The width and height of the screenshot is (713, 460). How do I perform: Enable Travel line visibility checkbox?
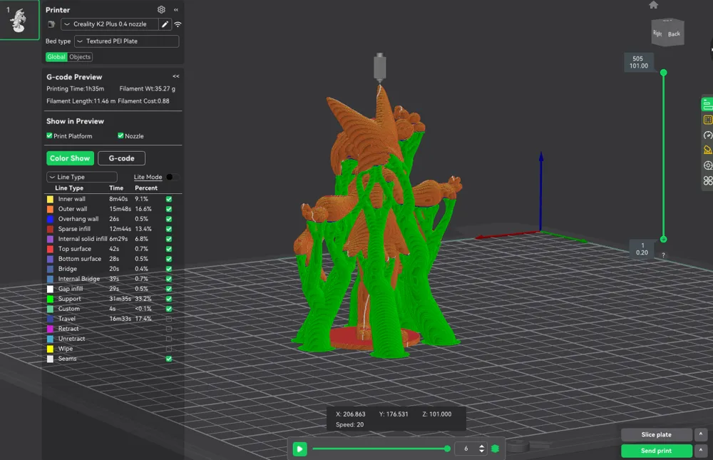click(169, 319)
